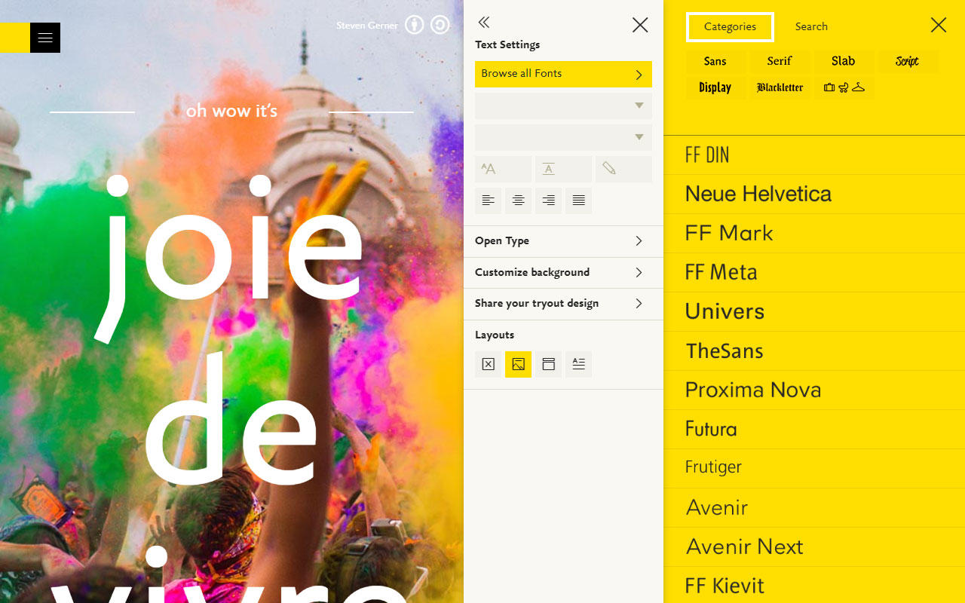Image resolution: width=965 pixels, height=603 pixels.
Task: Click the line height icon
Action: 563,169
